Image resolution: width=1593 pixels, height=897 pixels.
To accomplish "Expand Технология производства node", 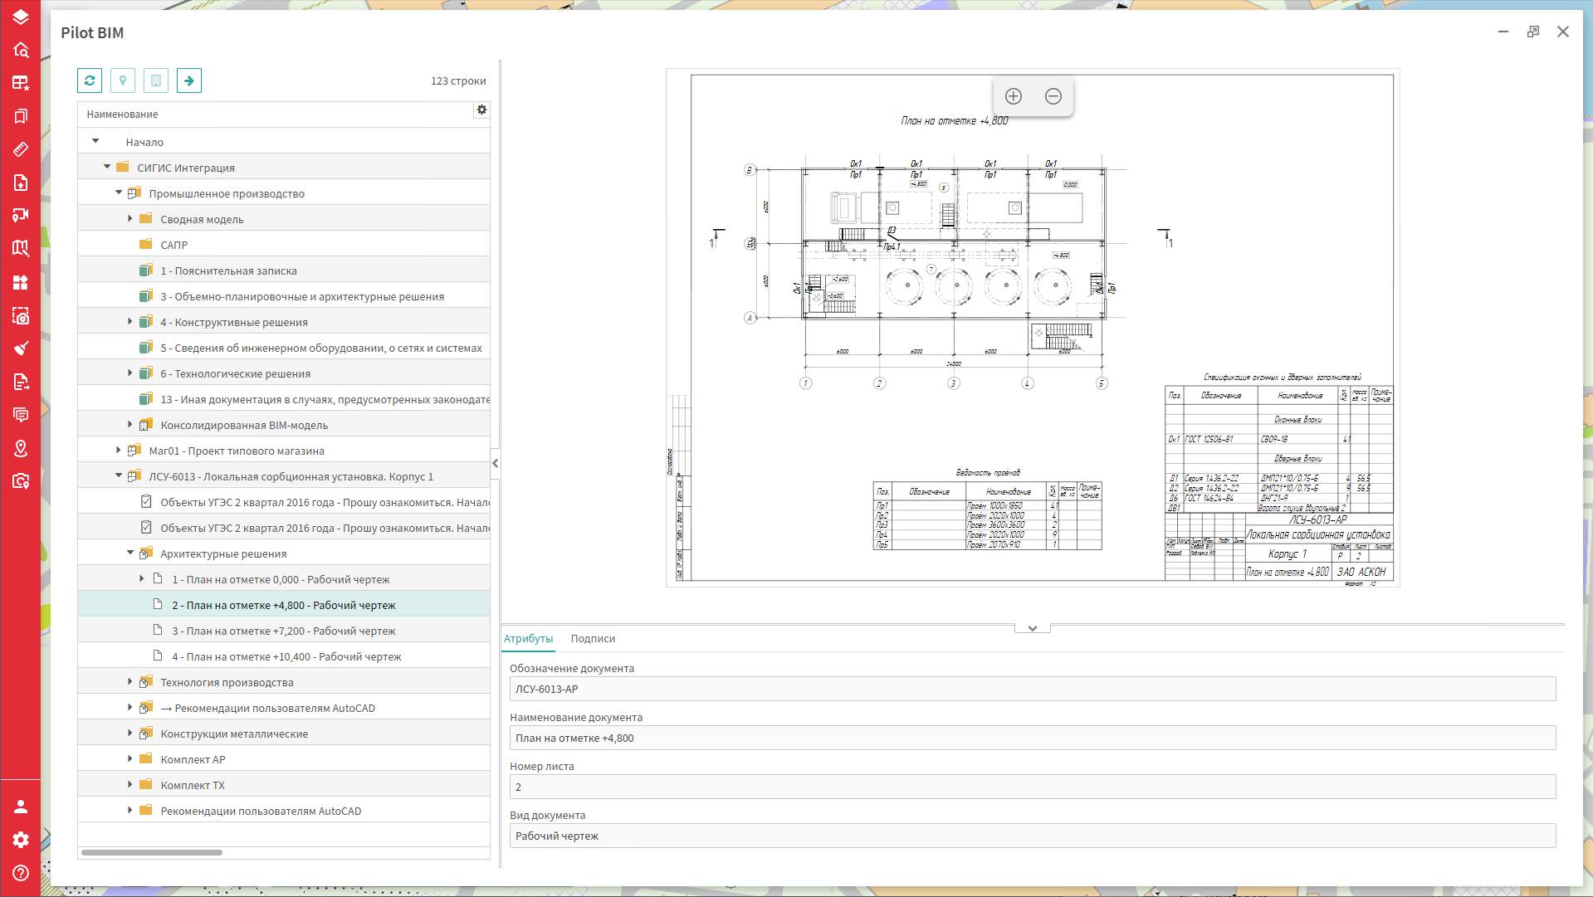I will coord(130,681).
